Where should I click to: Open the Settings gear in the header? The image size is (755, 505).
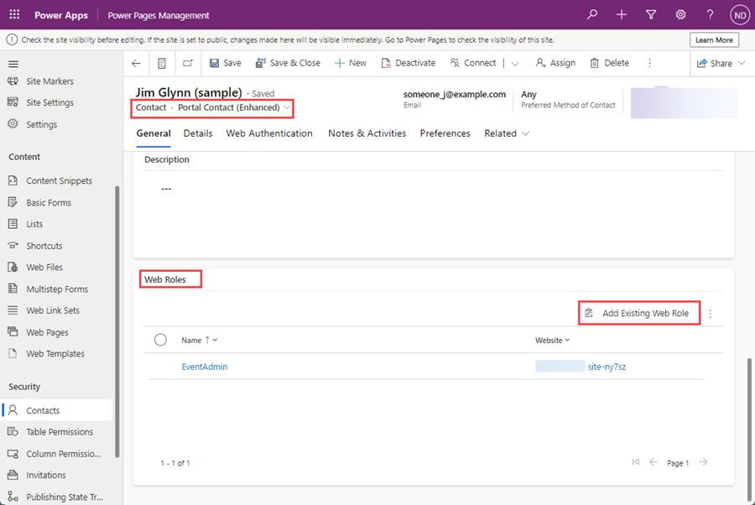(x=680, y=14)
